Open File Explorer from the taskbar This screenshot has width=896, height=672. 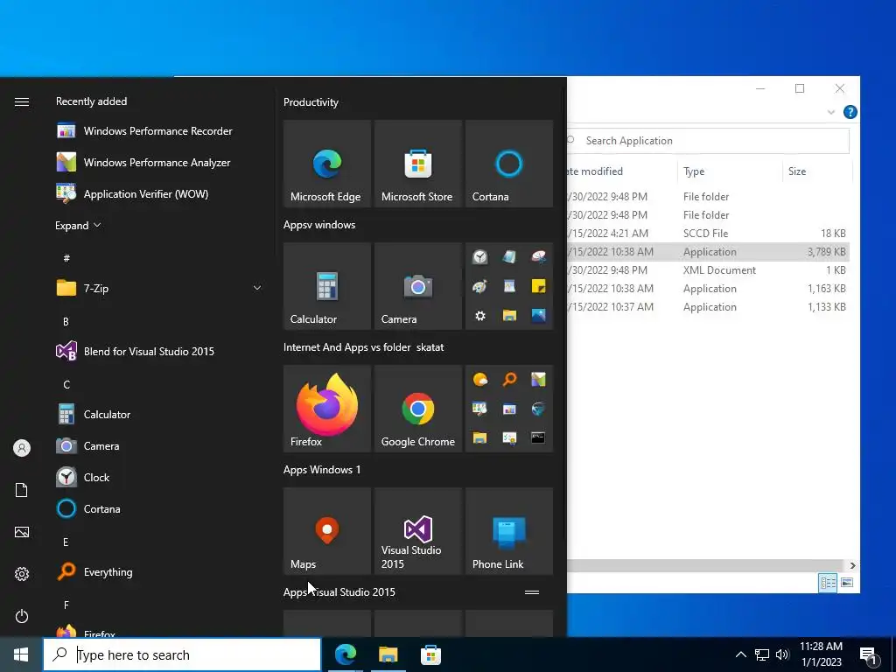coord(388,654)
